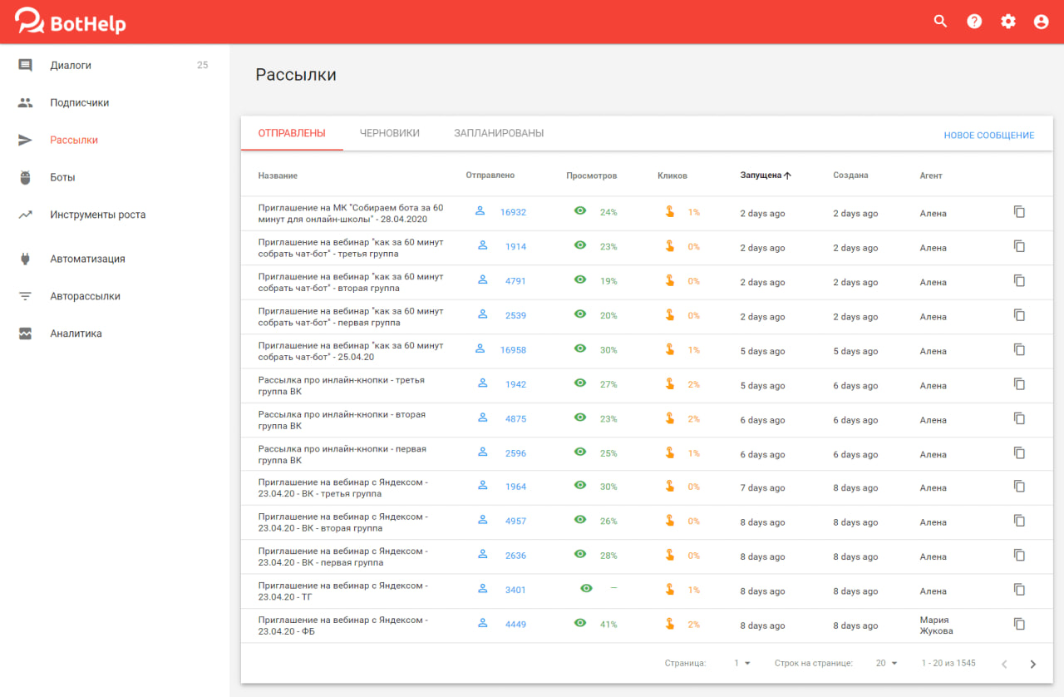Viewport: 1064px width, 697px height.
Task: Switch to the ЗАПЛАНИРОВАНЫ tab
Action: click(498, 132)
